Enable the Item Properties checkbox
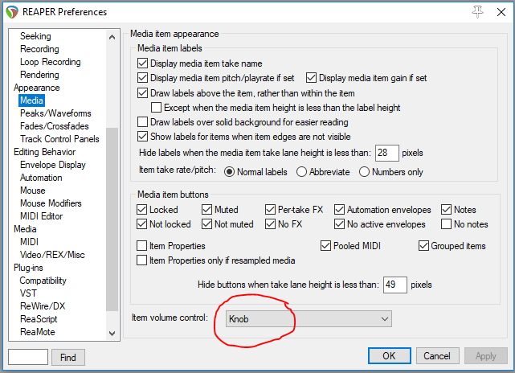Viewport: 515px width, 373px height. (x=141, y=245)
